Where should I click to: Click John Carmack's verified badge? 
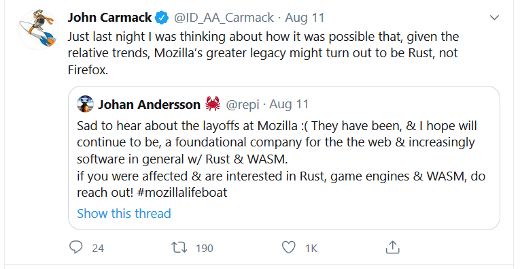click(162, 18)
